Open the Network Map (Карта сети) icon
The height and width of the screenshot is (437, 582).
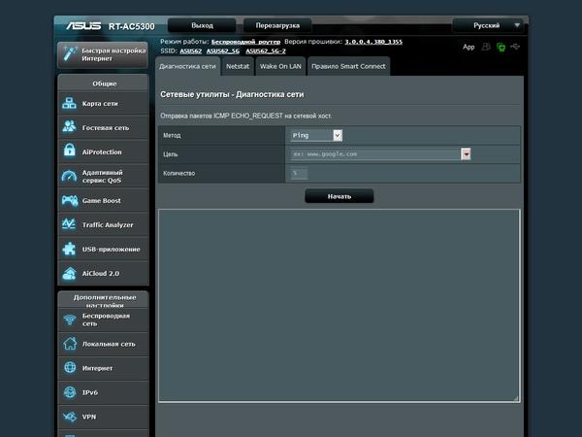pyautogui.click(x=70, y=103)
